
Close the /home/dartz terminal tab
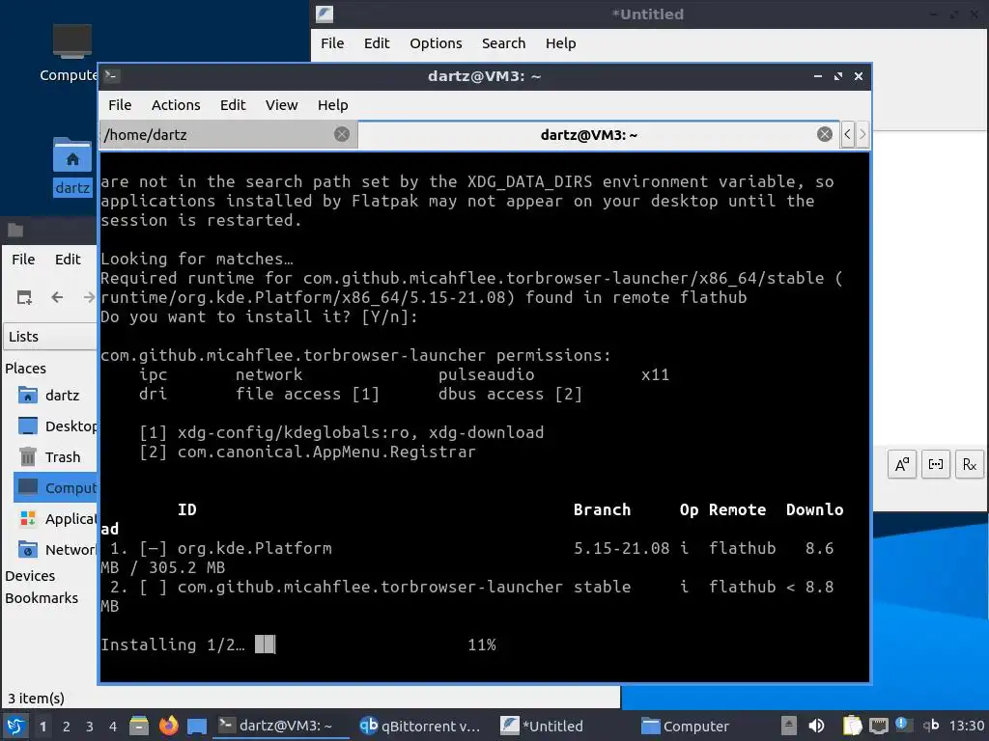click(342, 134)
